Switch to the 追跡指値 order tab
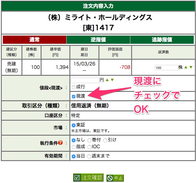The width and height of the screenshot is (196, 183). pos(162,40)
